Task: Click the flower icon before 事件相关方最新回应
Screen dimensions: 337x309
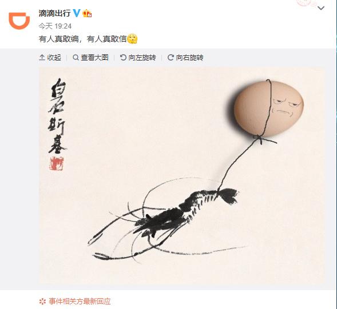Action: point(42,302)
